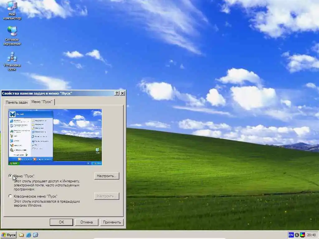Viewport: 319px width, 239px height.
Task: Click the Отмена button
Action: 87,222
